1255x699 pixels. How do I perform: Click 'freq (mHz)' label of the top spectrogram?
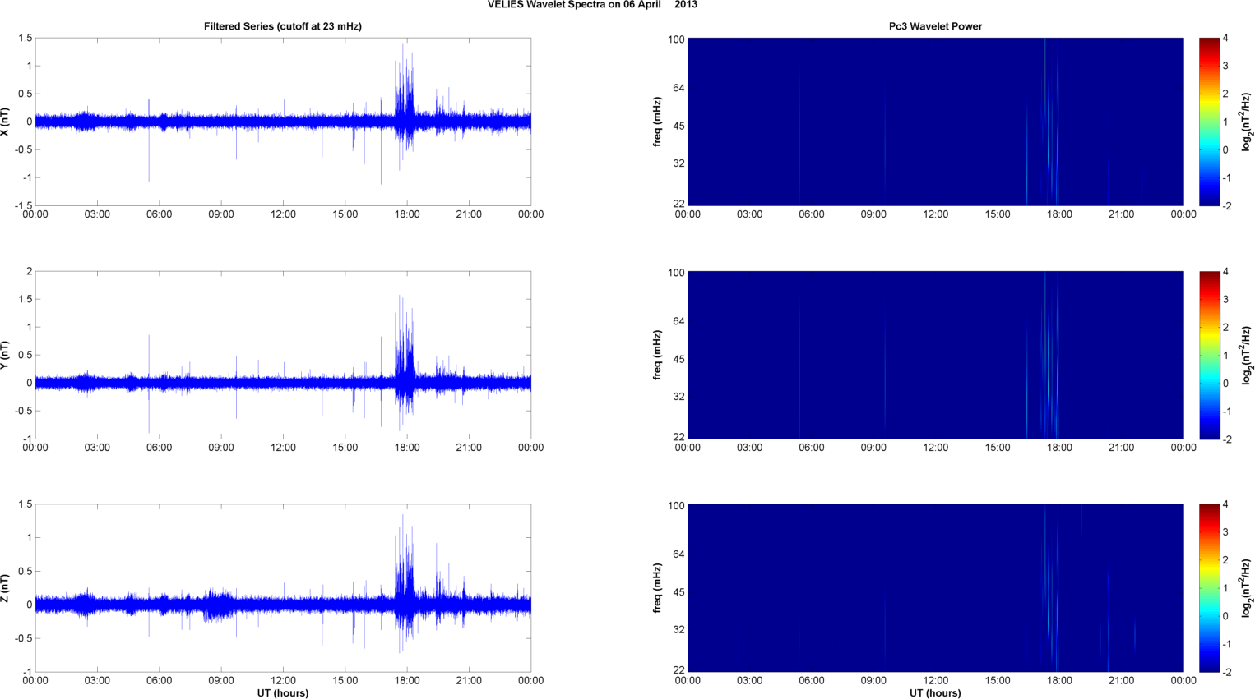(x=658, y=122)
